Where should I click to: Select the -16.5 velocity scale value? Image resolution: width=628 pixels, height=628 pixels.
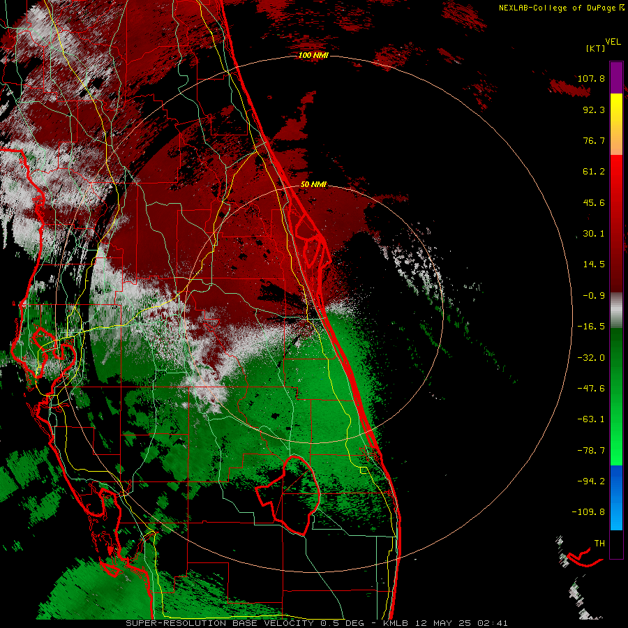tap(591, 327)
